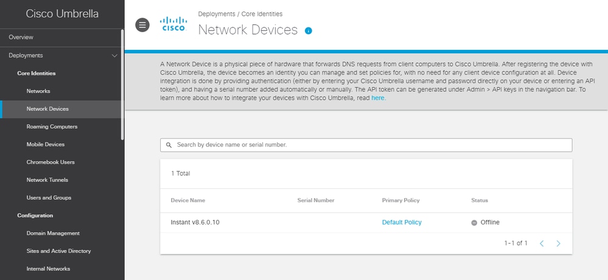
Task: Open Internal Networks page
Action: tap(48, 268)
